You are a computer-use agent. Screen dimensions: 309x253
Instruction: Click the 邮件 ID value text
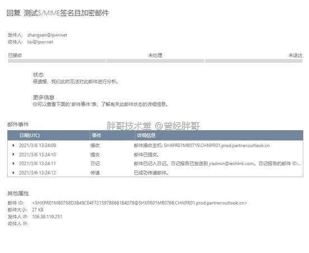[x=139, y=203]
